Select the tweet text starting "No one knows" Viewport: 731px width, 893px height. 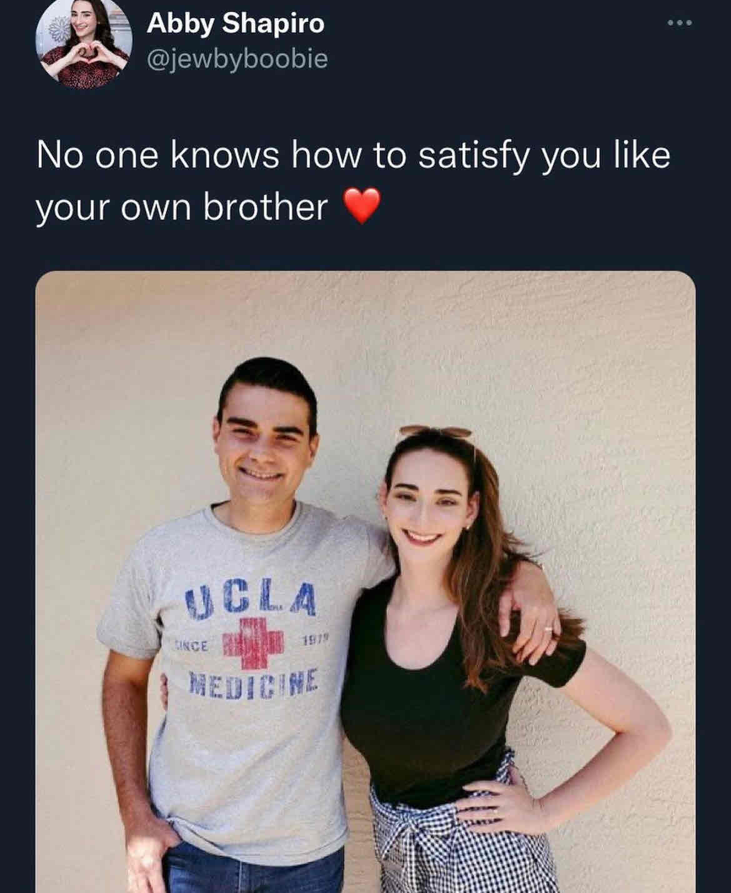(x=353, y=181)
